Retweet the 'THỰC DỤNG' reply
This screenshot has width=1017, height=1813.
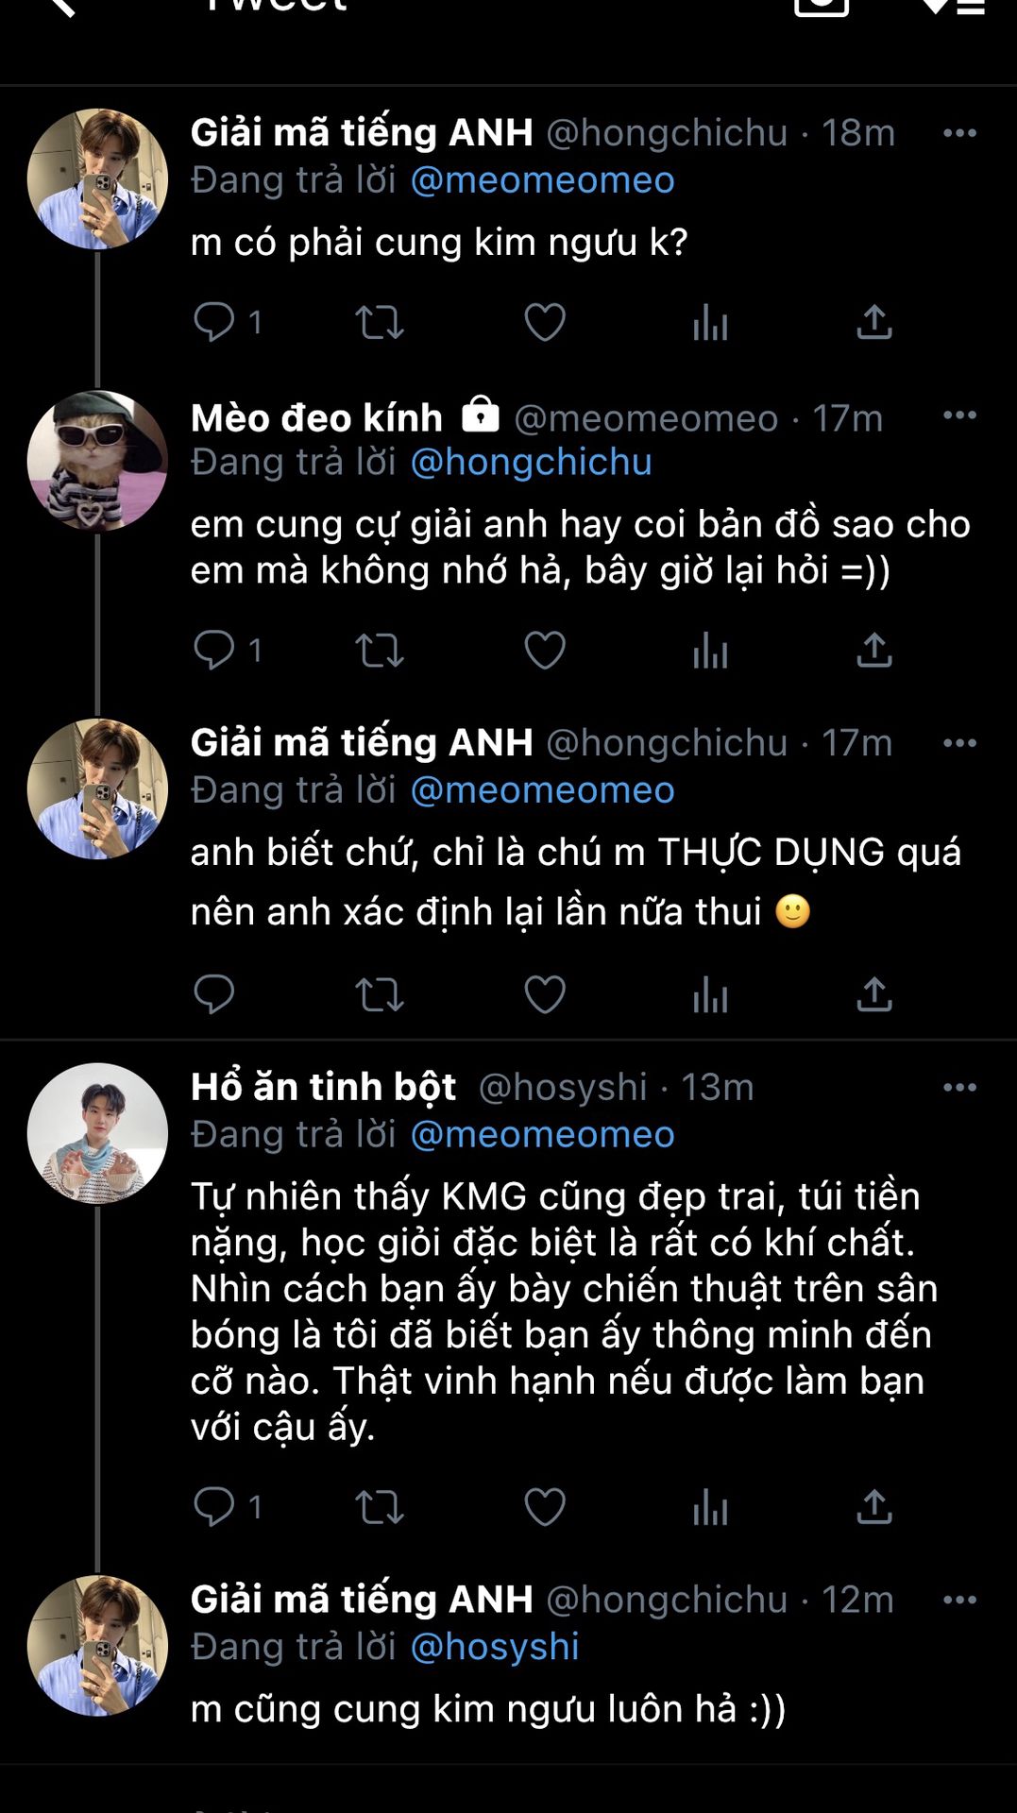pos(380,994)
